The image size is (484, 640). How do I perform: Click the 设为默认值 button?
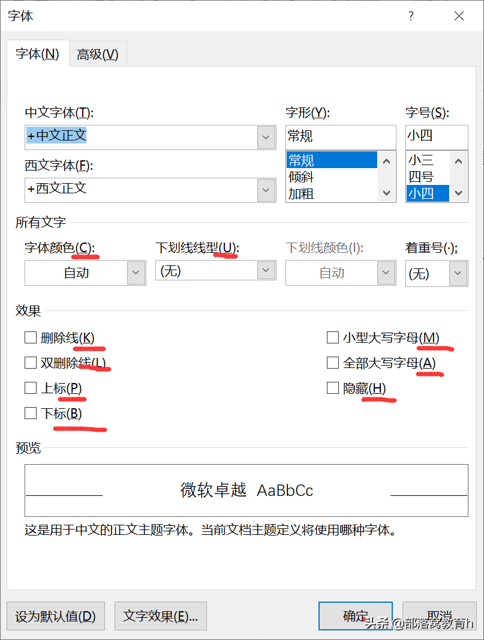coord(55,616)
